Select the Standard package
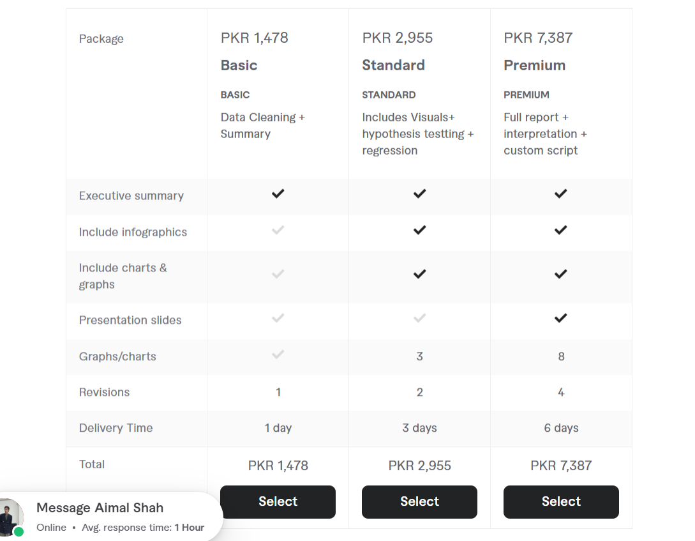Screen dimensions: 695x541 coord(419,501)
